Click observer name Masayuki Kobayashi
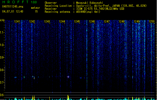Screen dimensions: 157x100 (x=90, y=3)
